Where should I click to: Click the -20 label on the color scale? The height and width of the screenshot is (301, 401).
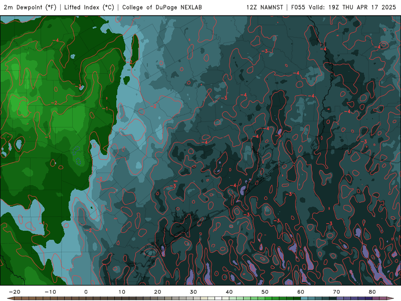tap(15, 292)
